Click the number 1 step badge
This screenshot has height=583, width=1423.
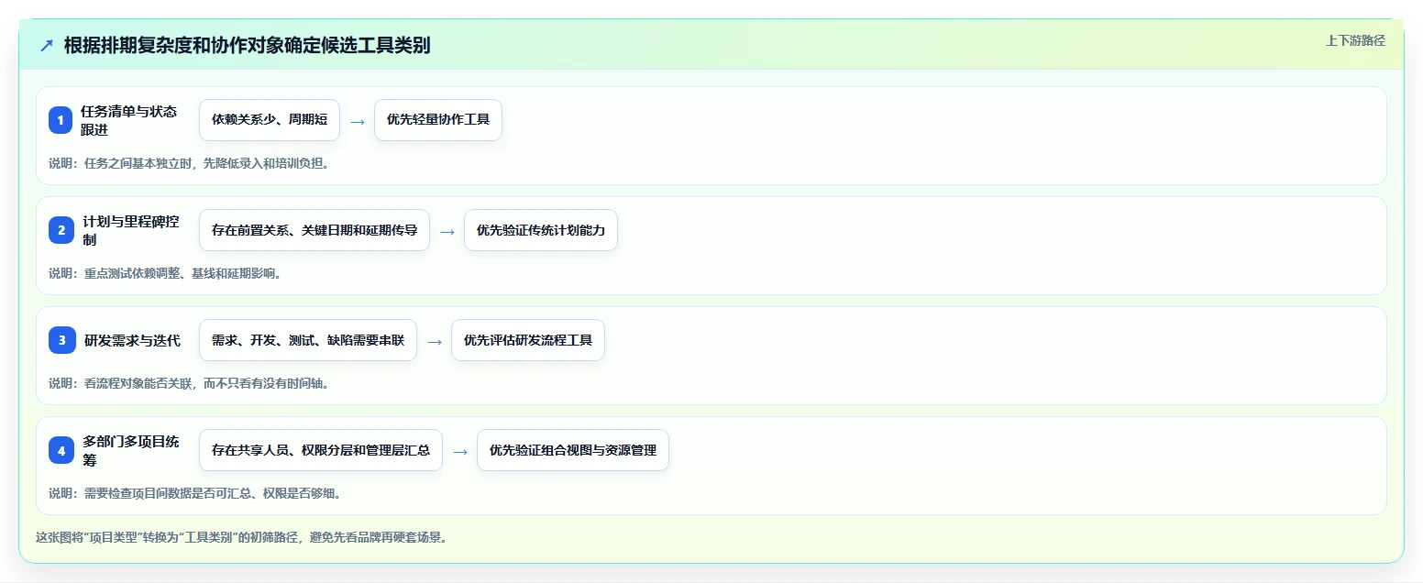tap(61, 120)
